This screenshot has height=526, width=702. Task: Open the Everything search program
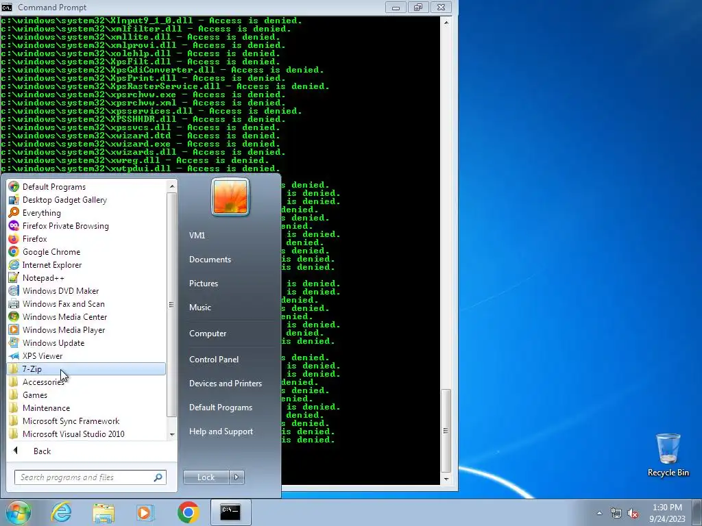pos(42,213)
